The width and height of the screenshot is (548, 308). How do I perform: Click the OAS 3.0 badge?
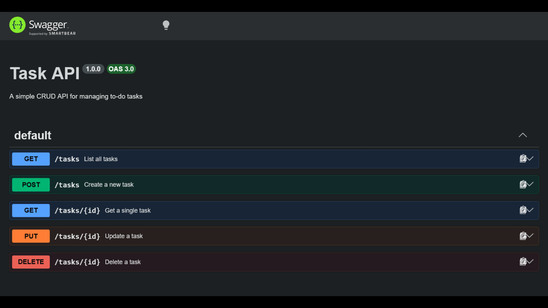pyautogui.click(x=121, y=69)
